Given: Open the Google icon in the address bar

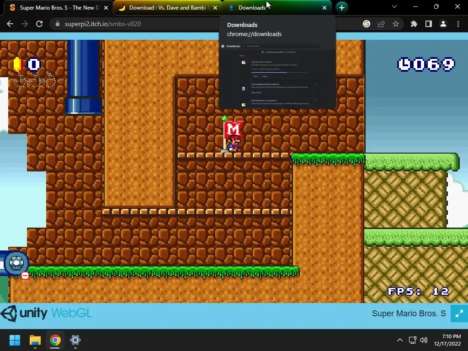Looking at the screenshot, I should coord(367,24).
